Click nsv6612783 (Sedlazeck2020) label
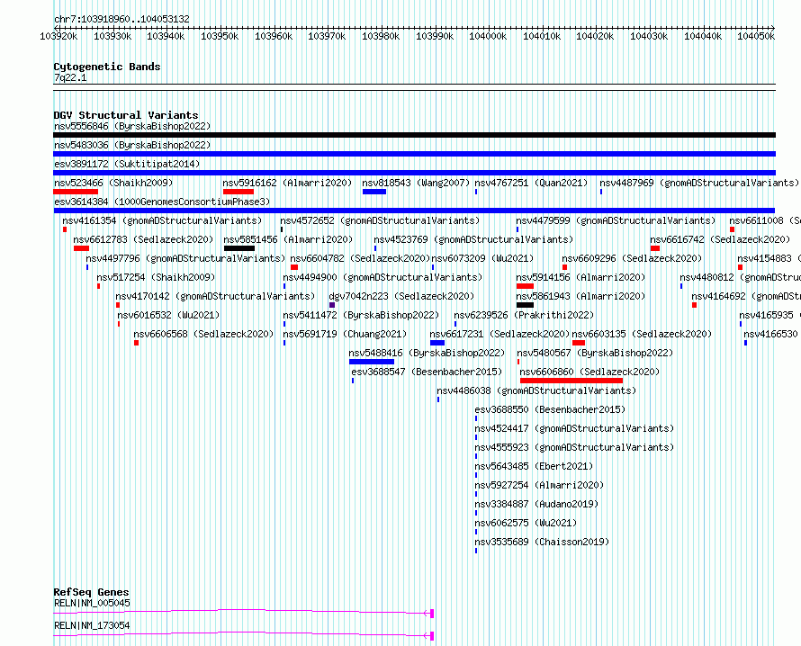The width and height of the screenshot is (801, 646). 143,239
